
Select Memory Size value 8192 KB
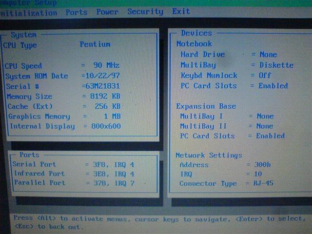tap(105, 96)
